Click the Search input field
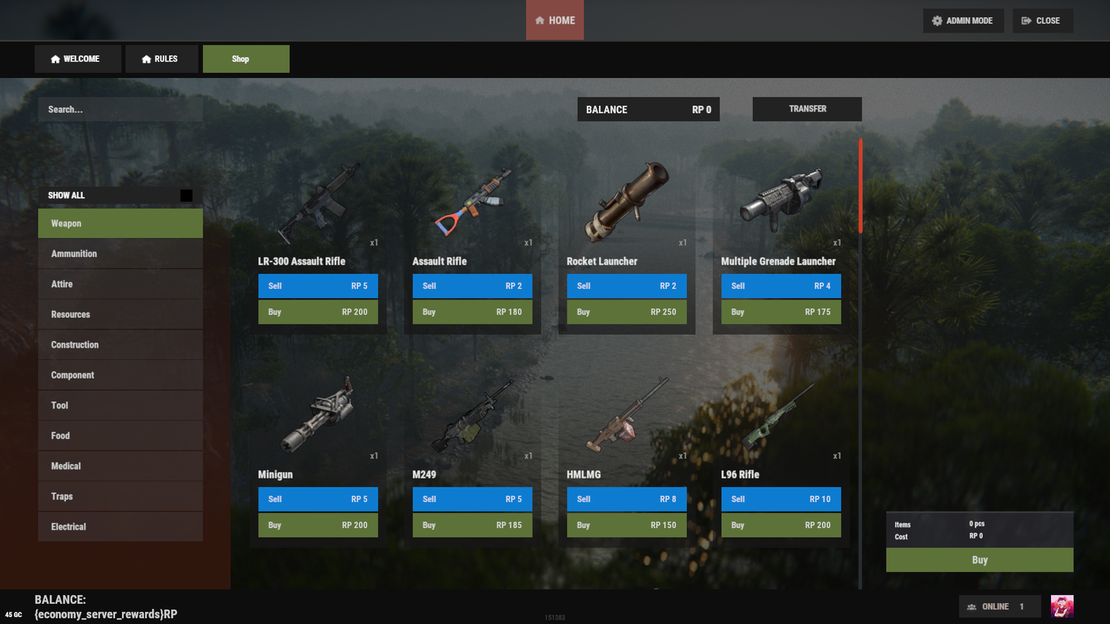The width and height of the screenshot is (1110, 624). (x=121, y=110)
